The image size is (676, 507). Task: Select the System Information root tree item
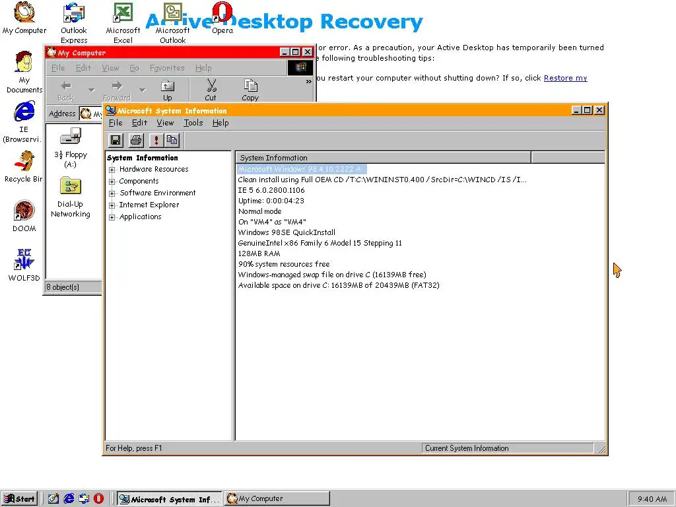pos(143,158)
